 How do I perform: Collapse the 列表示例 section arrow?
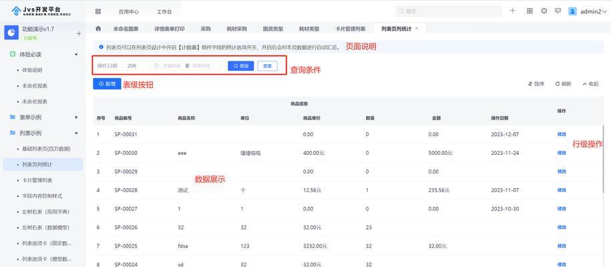pyautogui.click(x=76, y=133)
